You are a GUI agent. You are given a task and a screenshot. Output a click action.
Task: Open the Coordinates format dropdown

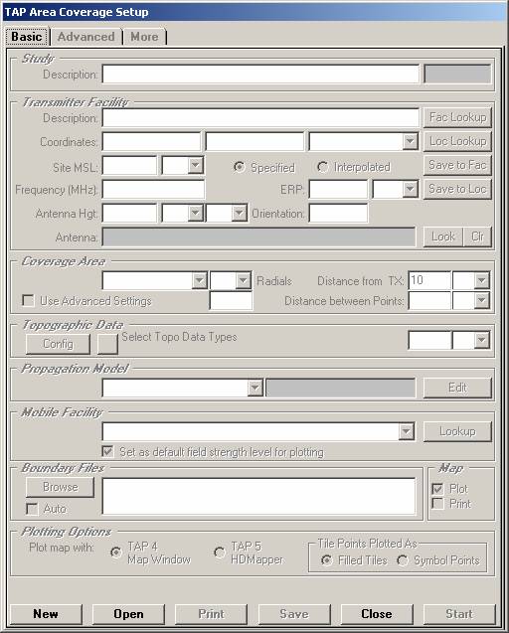410,142
